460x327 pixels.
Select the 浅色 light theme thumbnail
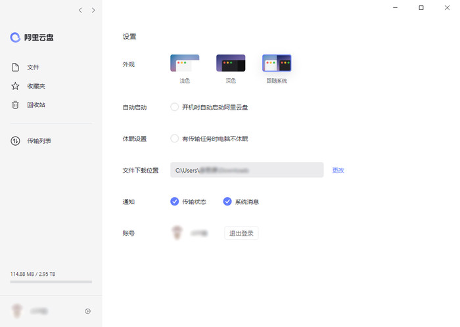185,63
